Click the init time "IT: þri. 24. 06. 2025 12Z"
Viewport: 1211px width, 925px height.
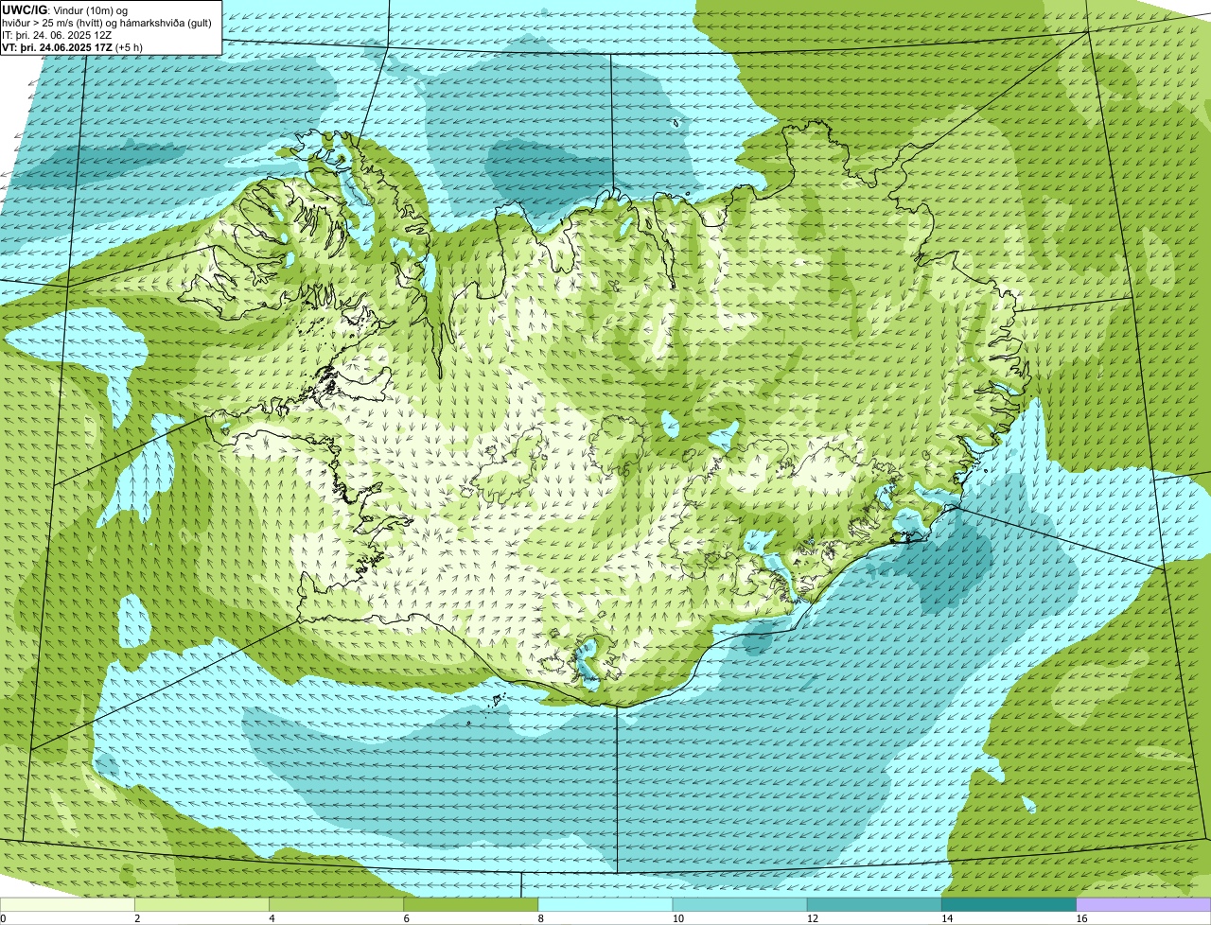(x=57, y=34)
